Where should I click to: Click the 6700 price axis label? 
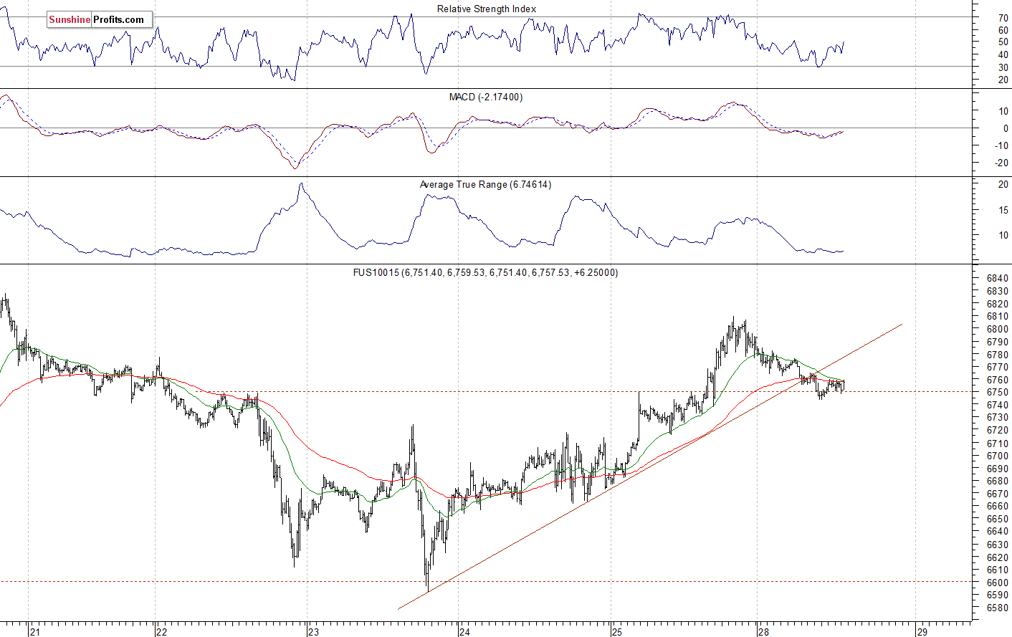click(998, 456)
